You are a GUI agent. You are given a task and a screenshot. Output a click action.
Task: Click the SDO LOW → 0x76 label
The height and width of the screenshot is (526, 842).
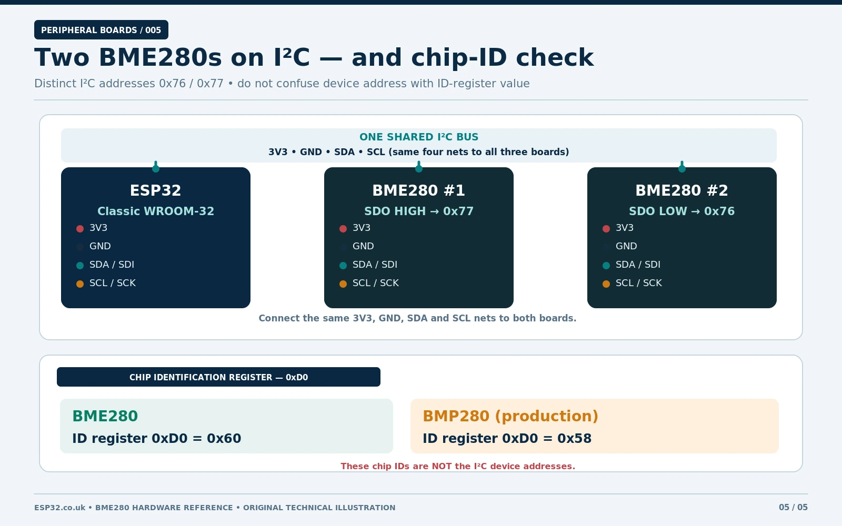[x=682, y=211]
